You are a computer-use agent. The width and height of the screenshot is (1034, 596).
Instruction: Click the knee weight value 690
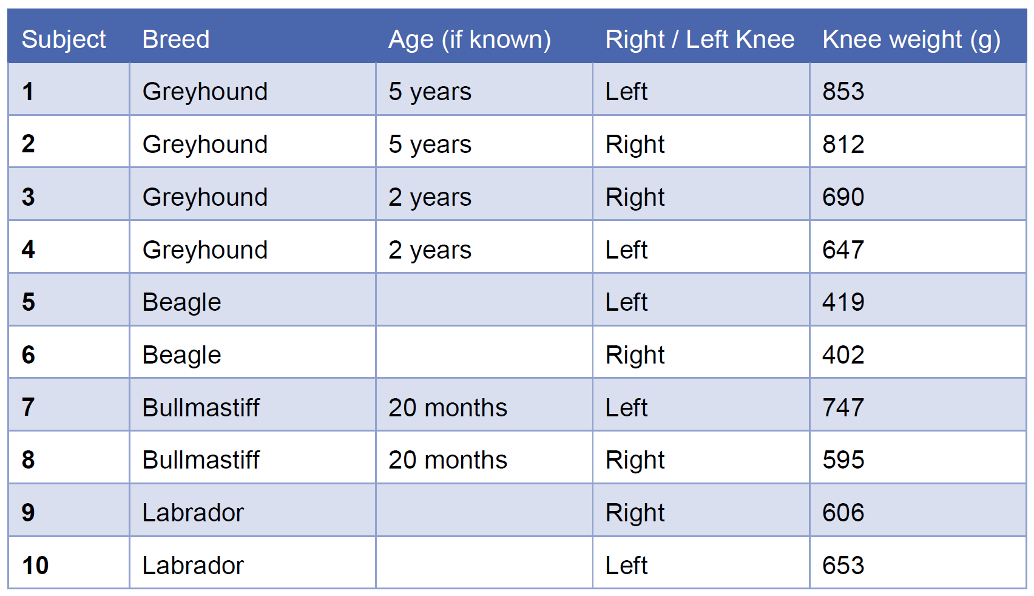click(843, 197)
